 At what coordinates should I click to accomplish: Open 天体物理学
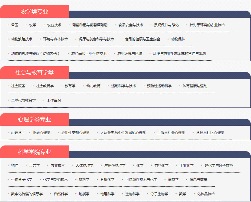click(85, 165)
